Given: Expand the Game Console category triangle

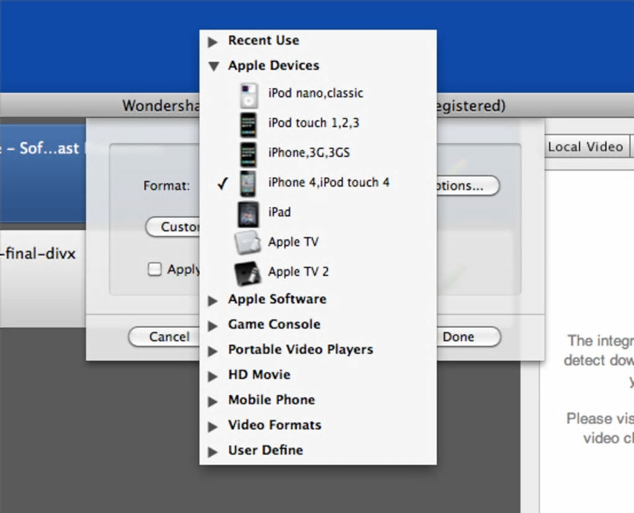Looking at the screenshot, I should click(213, 325).
